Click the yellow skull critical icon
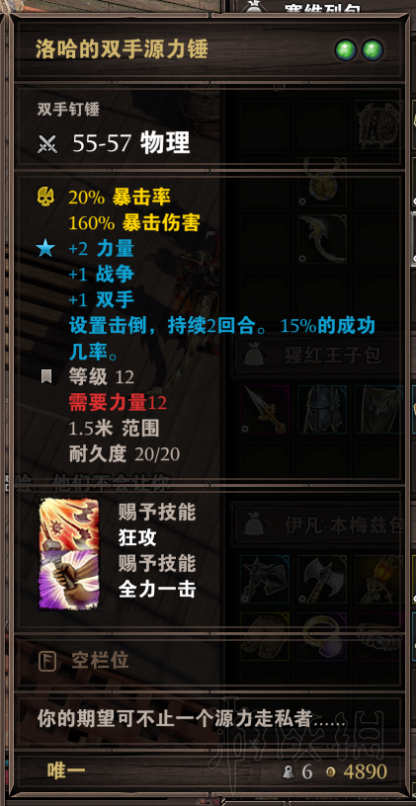 coord(45,197)
